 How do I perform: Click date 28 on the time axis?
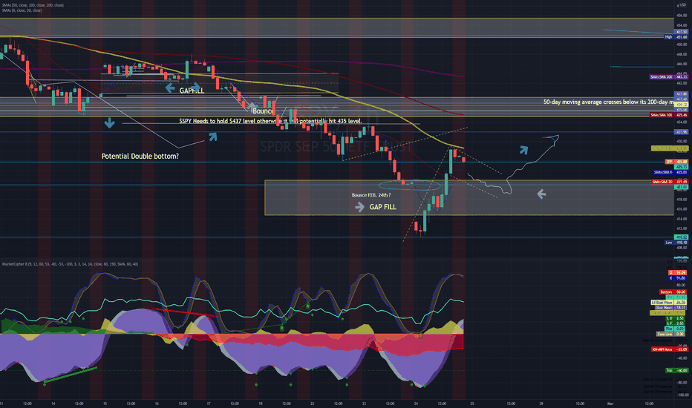(x=541, y=403)
